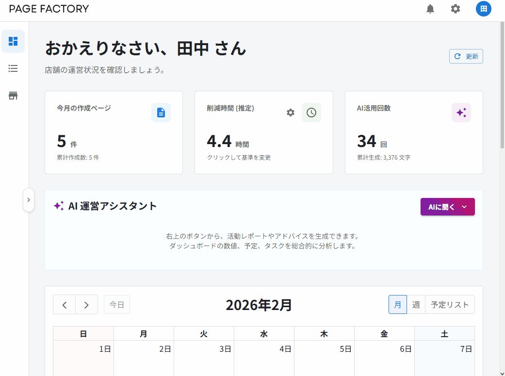Select the list icon in the left sidebar
The image size is (505, 376).
[13, 68]
